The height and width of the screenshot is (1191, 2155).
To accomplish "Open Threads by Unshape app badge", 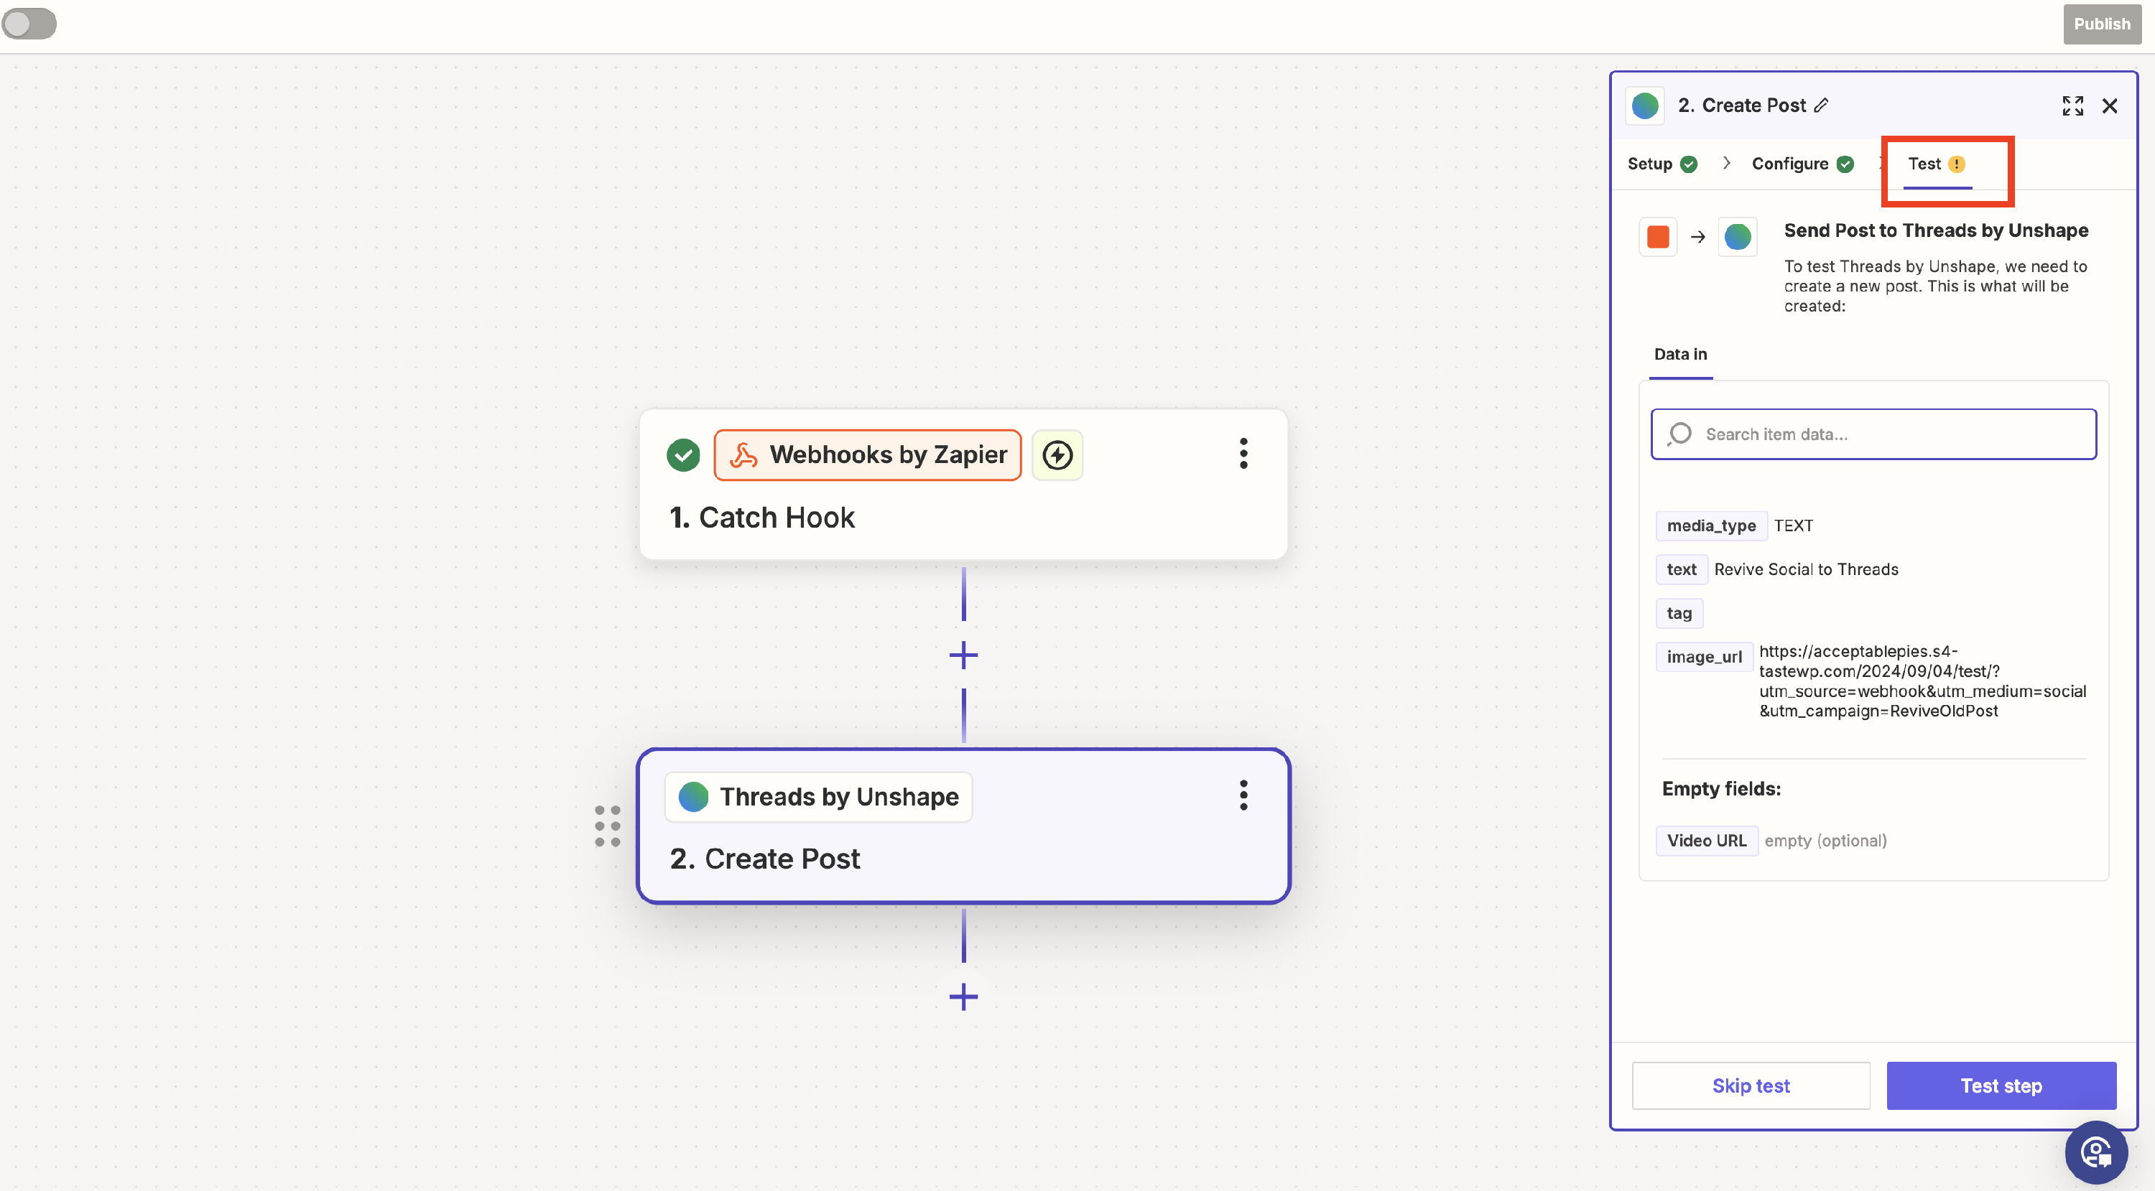I will click(x=818, y=796).
